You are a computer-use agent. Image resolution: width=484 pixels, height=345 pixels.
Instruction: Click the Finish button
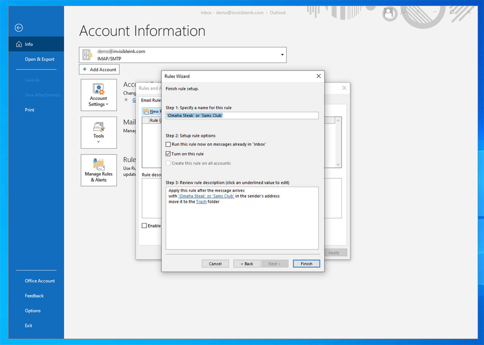pyautogui.click(x=306, y=264)
